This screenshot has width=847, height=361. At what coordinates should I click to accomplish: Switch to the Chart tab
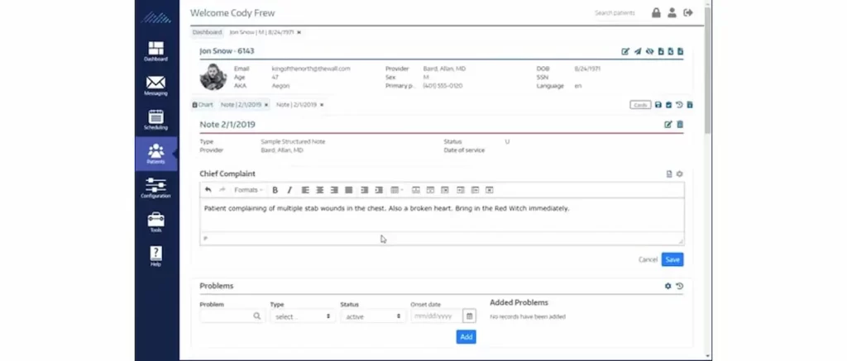coord(203,105)
